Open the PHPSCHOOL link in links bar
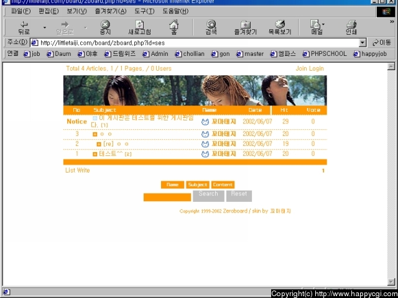 325,54
